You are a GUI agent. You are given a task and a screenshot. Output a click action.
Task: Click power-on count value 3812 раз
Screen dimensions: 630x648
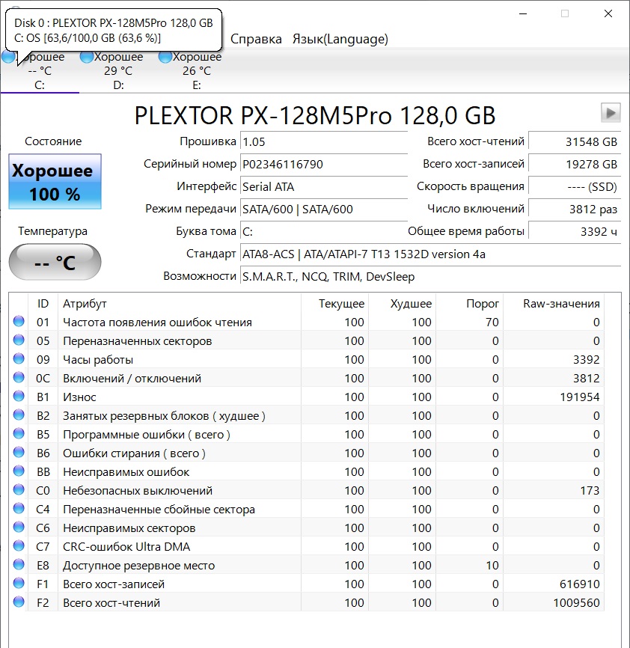click(575, 209)
